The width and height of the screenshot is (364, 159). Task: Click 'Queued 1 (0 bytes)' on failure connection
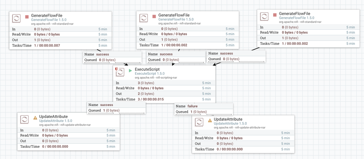click(x=191, y=112)
